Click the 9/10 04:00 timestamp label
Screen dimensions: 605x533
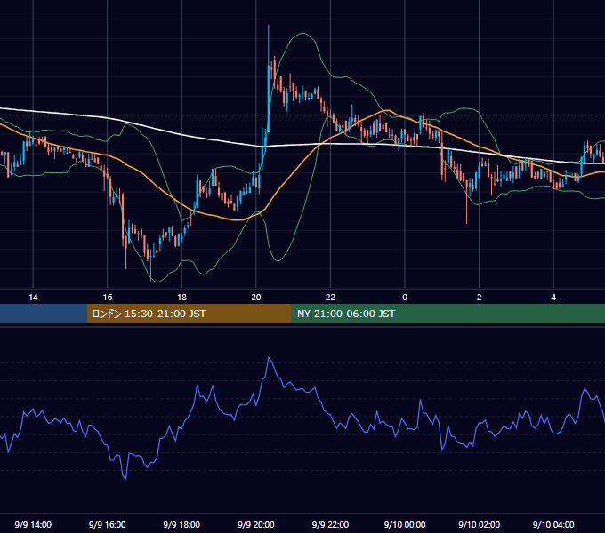click(553, 524)
